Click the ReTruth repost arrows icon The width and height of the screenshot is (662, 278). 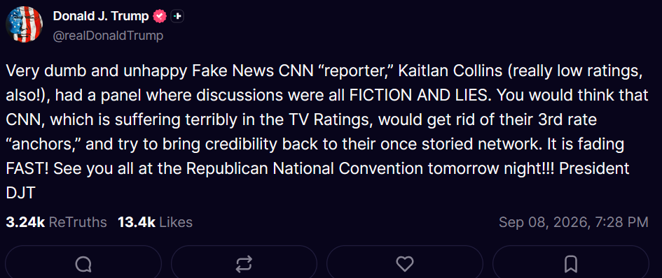(x=244, y=264)
